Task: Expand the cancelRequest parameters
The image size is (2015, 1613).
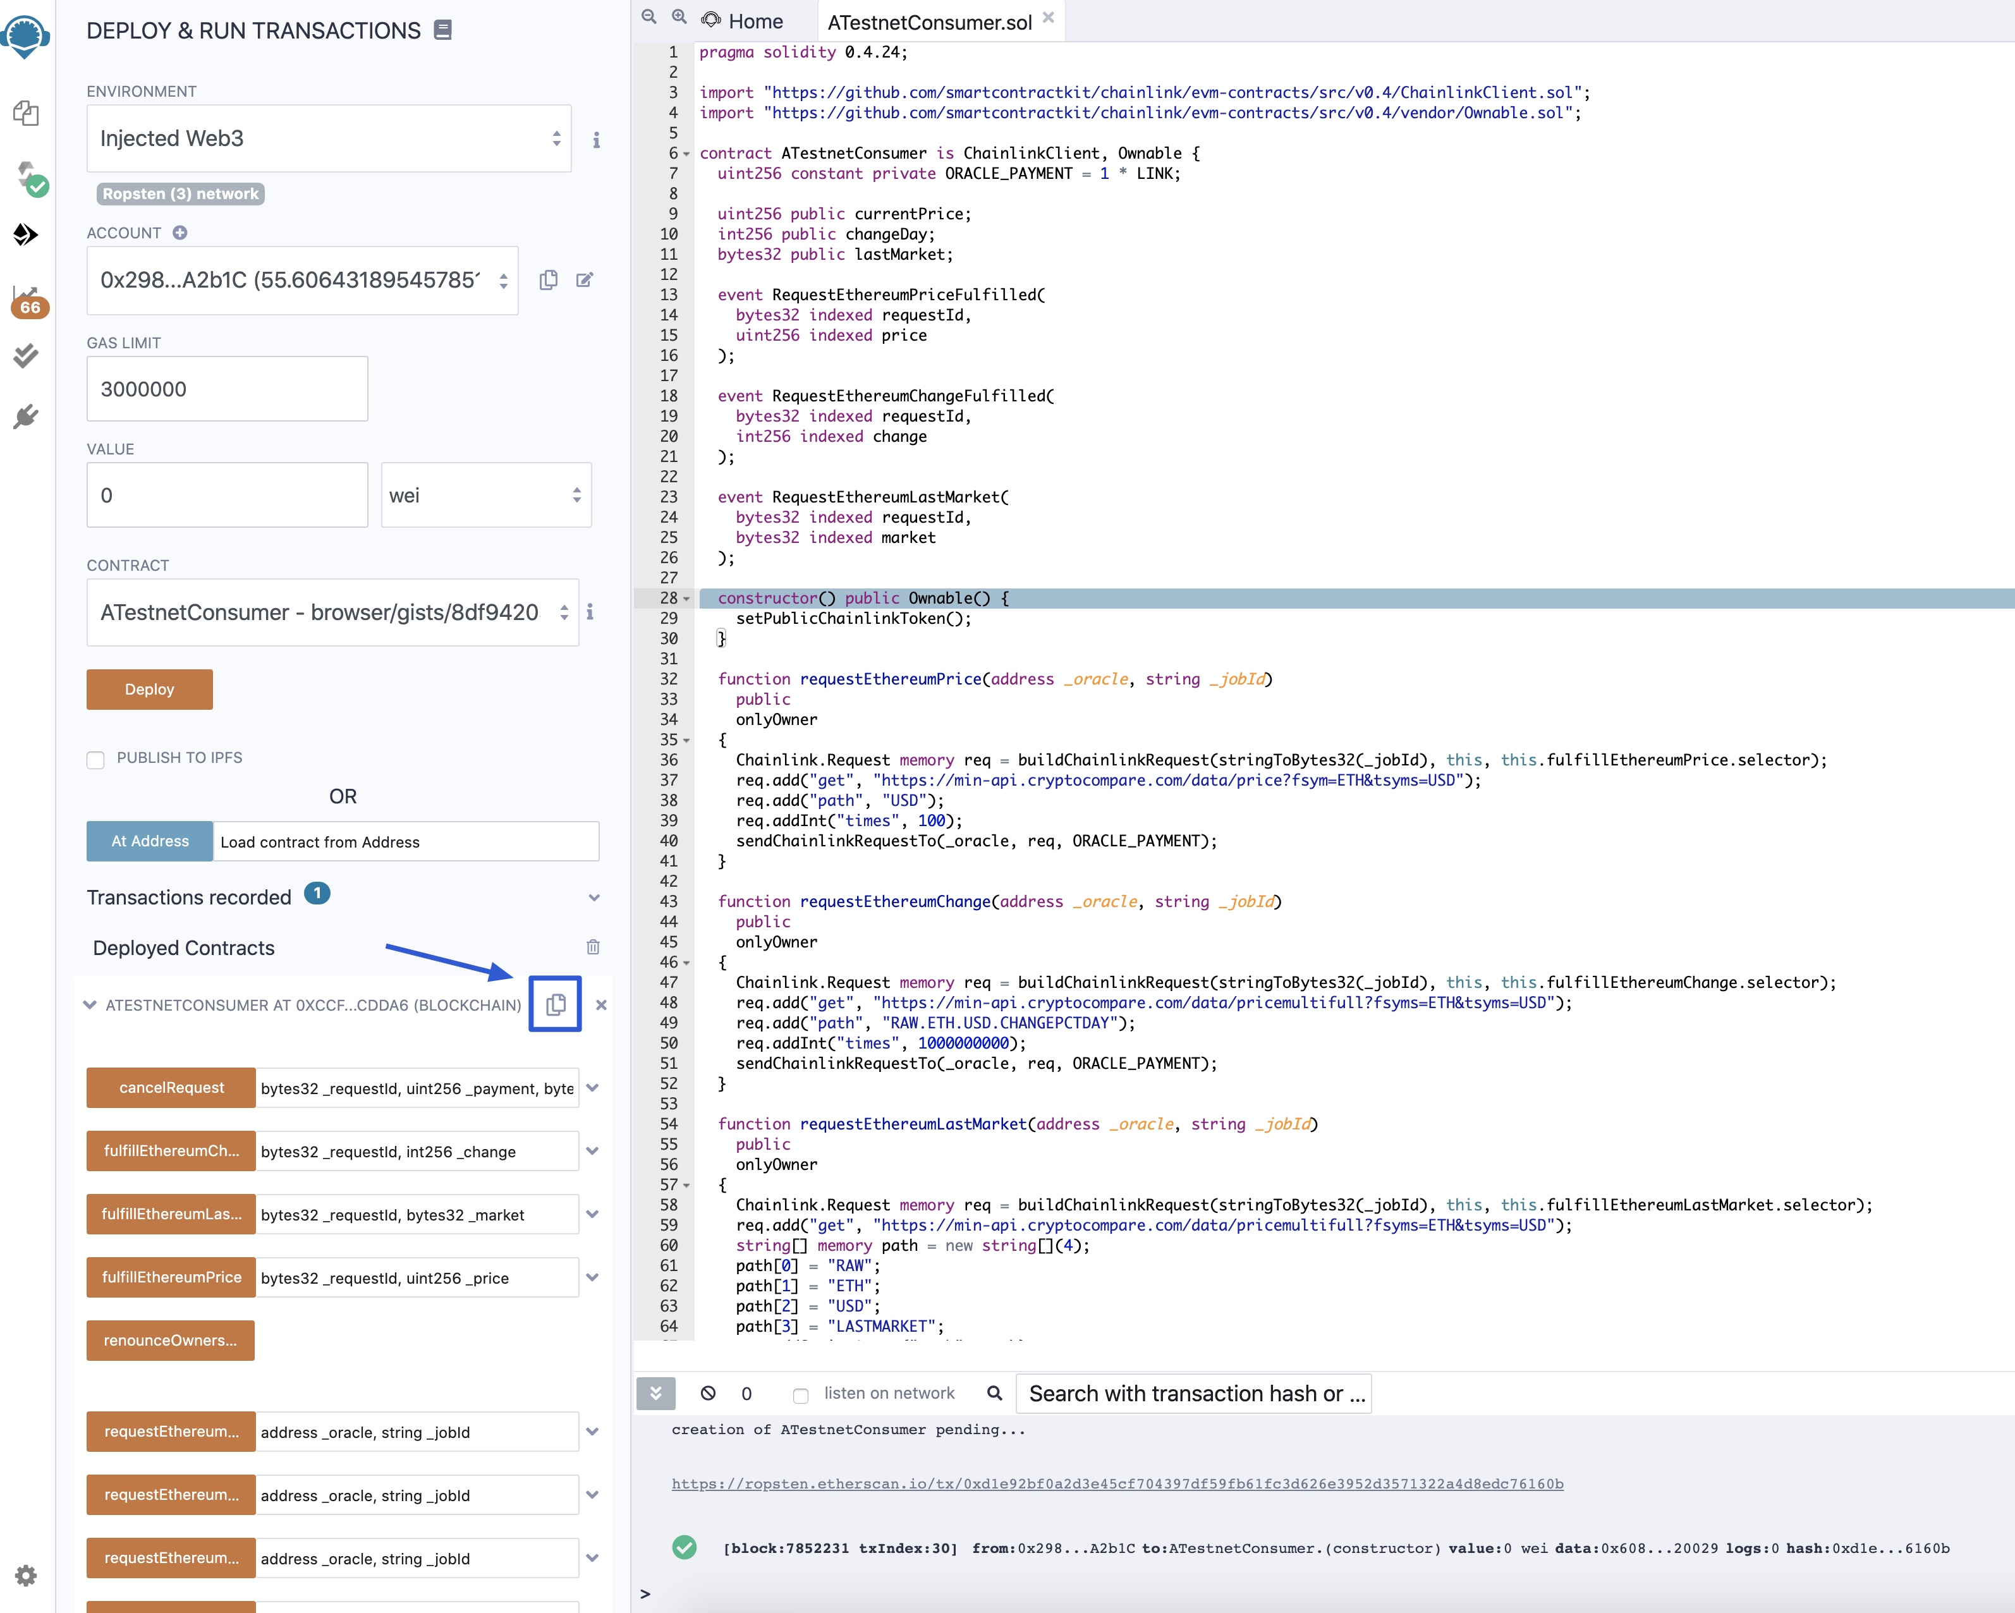Action: (592, 1088)
